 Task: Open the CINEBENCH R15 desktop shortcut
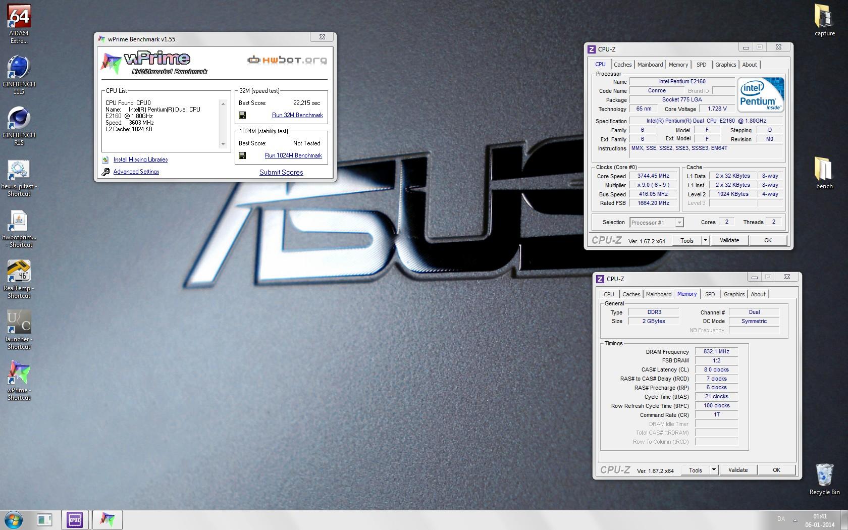pos(19,126)
